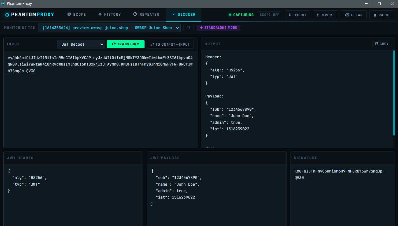
Task: Click the Import button
Action: coord(325,15)
